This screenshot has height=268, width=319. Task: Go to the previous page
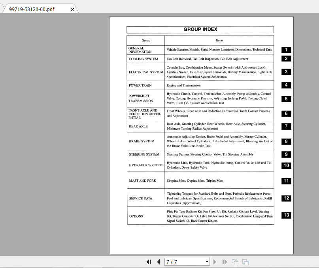click(x=159, y=262)
